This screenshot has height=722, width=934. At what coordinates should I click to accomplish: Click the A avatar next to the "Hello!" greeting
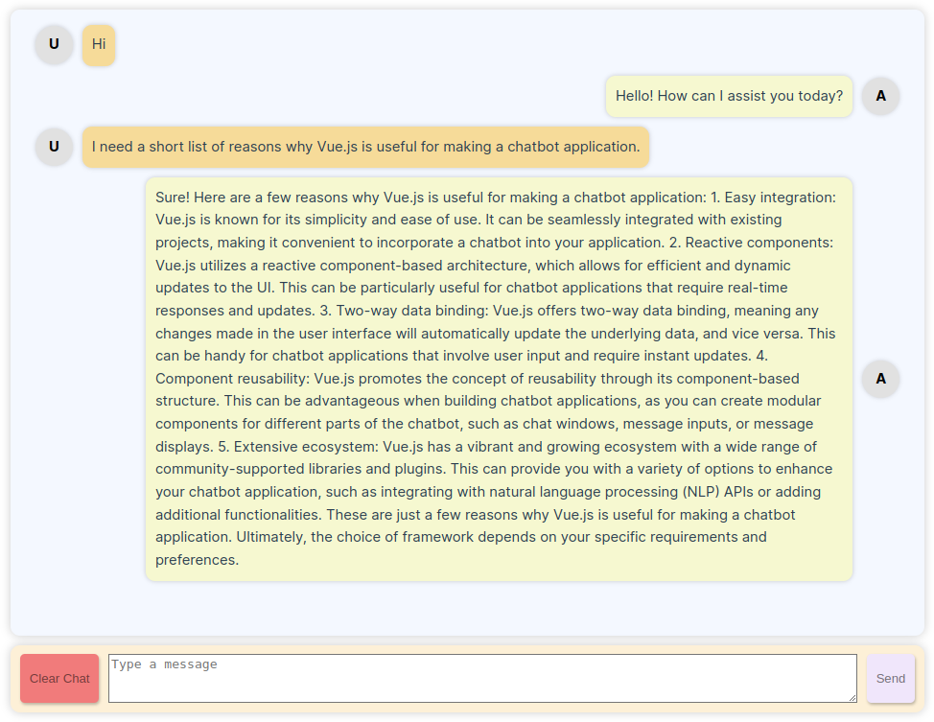tap(880, 96)
